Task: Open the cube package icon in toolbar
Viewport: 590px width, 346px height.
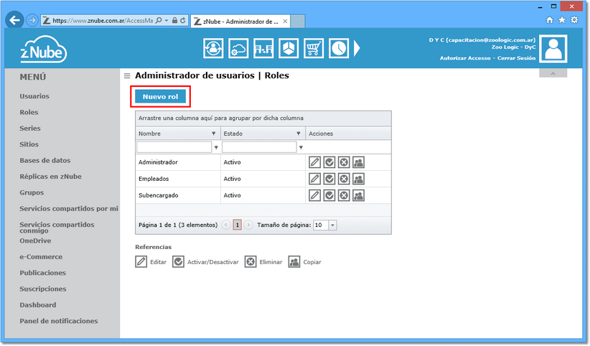Action: (x=289, y=48)
